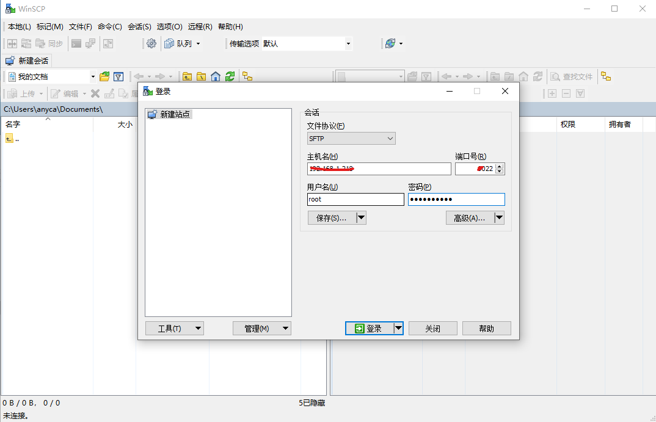Image resolution: width=656 pixels, height=422 pixels.
Task: Select the 新建会话 session tab
Action: (x=27, y=60)
